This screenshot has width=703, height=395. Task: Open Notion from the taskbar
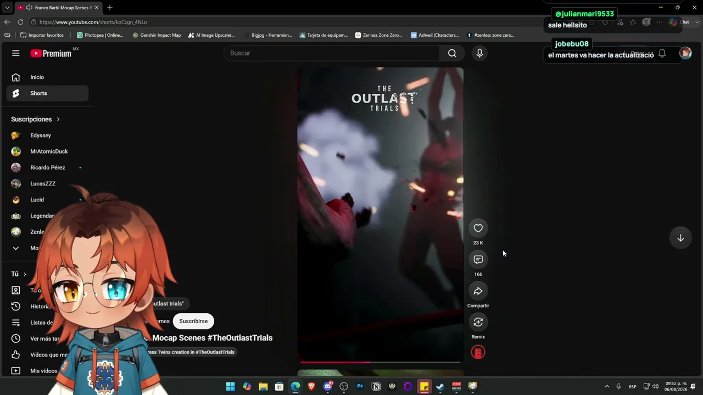click(x=376, y=387)
